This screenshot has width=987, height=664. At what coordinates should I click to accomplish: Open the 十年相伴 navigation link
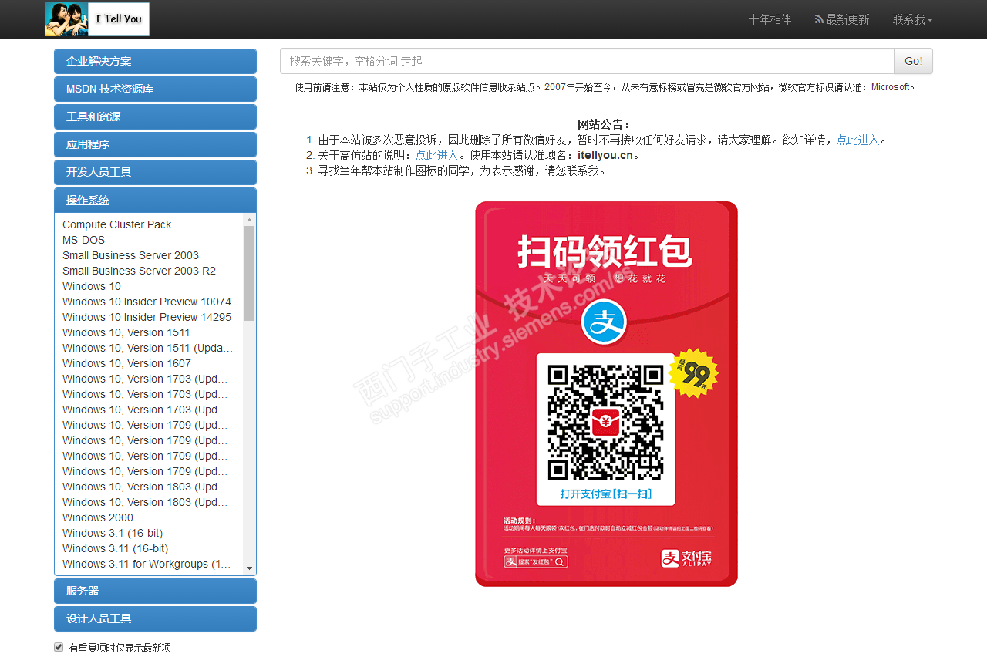[770, 19]
